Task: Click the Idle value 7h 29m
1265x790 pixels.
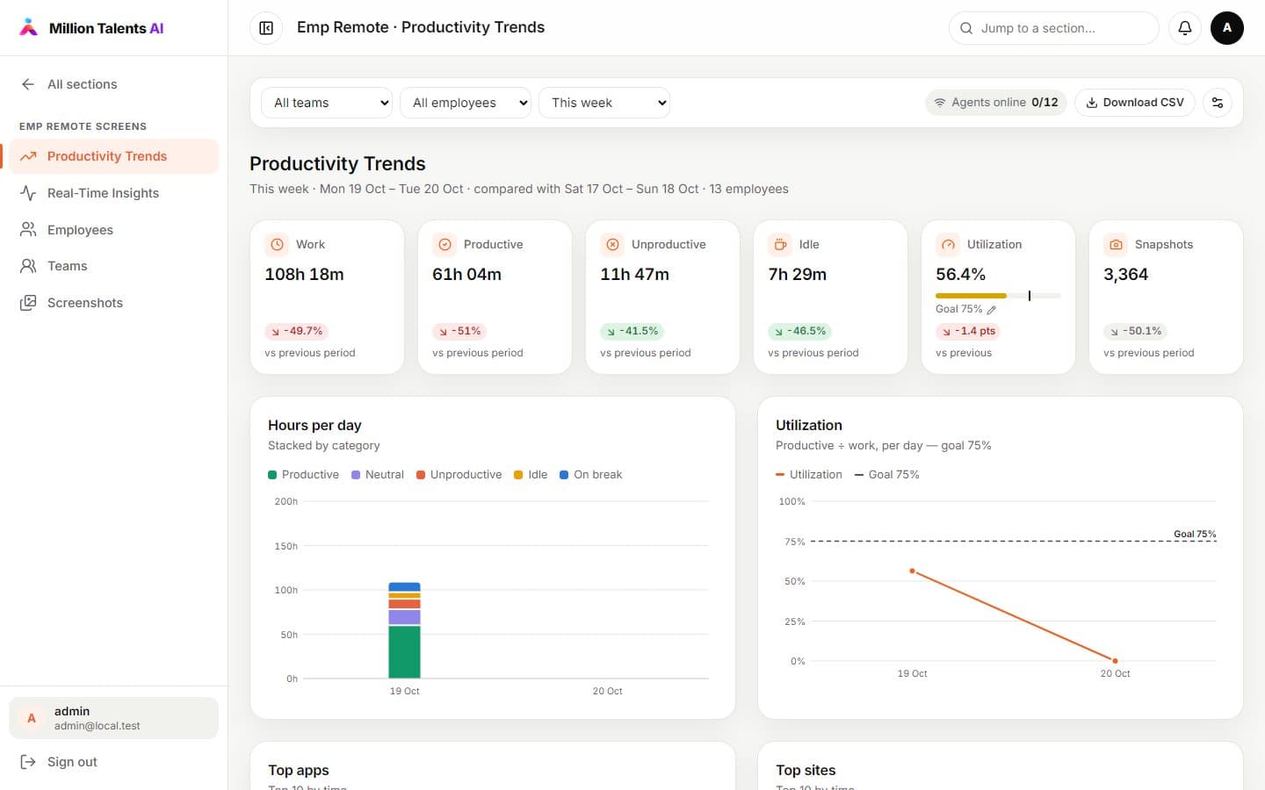Action: coord(797,275)
